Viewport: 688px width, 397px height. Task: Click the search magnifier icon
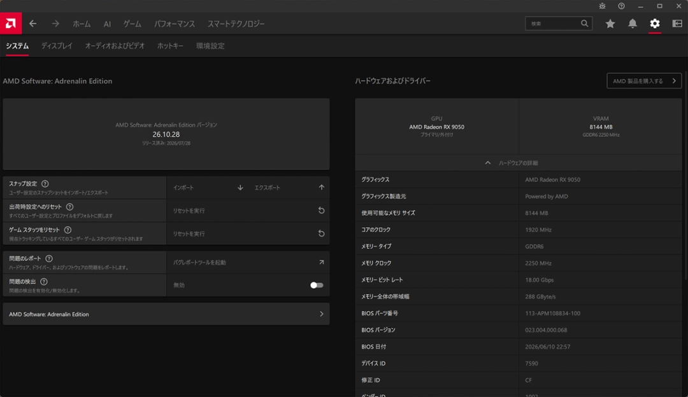584,24
